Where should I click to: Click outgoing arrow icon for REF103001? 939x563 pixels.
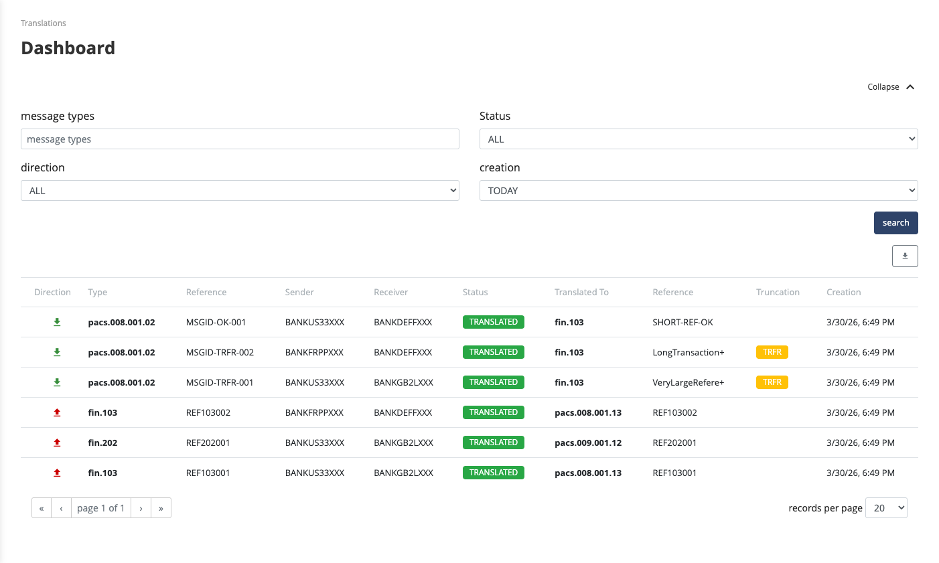point(57,473)
